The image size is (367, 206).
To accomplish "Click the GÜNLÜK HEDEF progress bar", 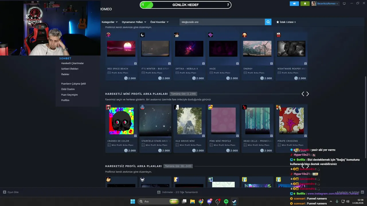I will (x=186, y=5).
